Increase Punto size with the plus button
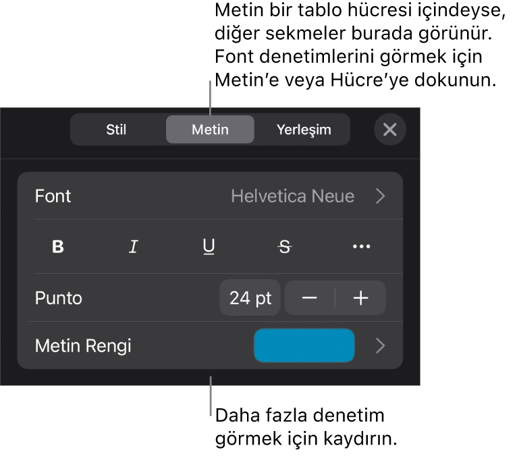Screen dimensions: 517x456 click(x=360, y=298)
